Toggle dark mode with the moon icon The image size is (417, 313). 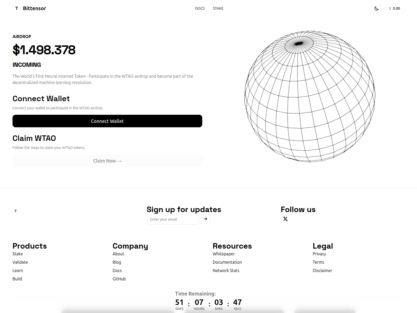click(x=376, y=8)
